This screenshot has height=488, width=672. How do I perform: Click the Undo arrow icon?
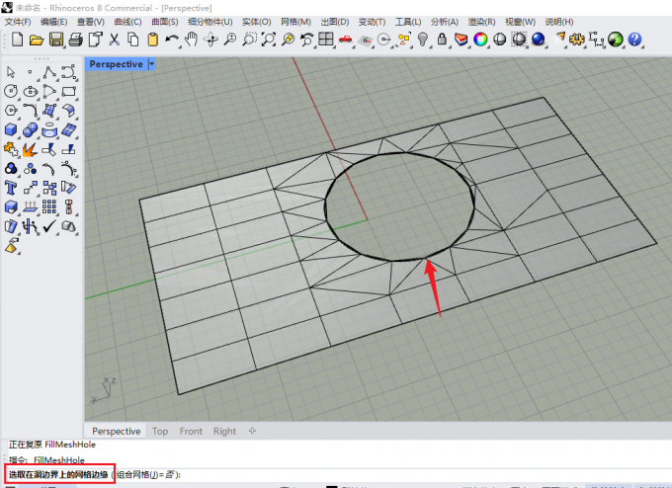(172, 40)
